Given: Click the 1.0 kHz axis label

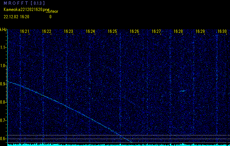Looking at the screenshot, I should point(3,66).
